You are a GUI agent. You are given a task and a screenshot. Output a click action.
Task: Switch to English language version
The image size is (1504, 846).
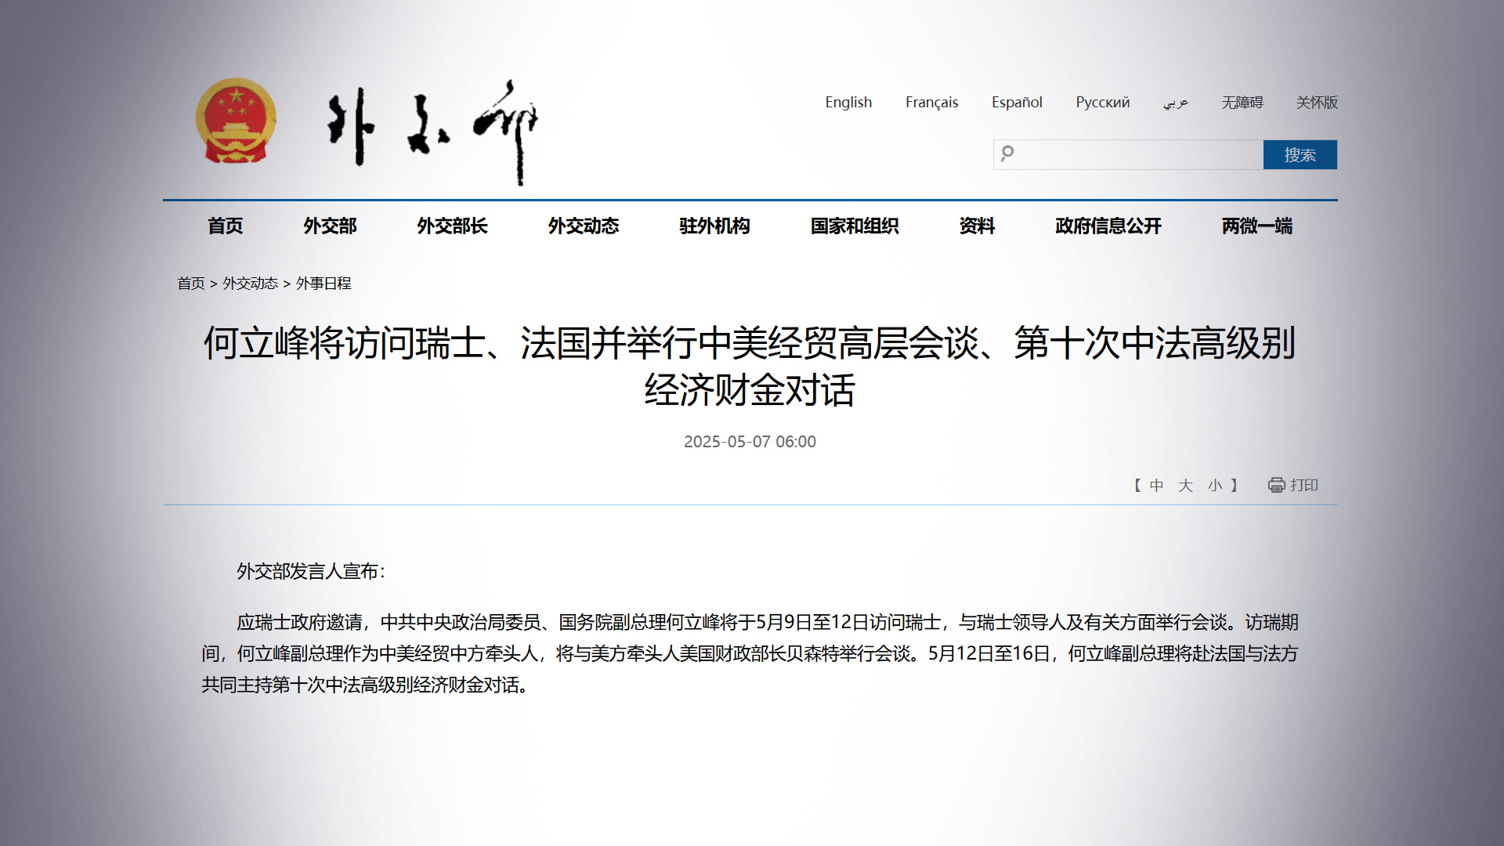[x=848, y=103]
